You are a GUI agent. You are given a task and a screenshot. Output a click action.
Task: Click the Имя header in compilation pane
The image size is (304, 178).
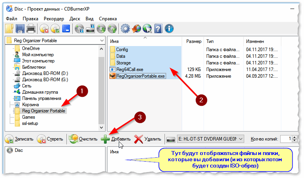click(114, 152)
